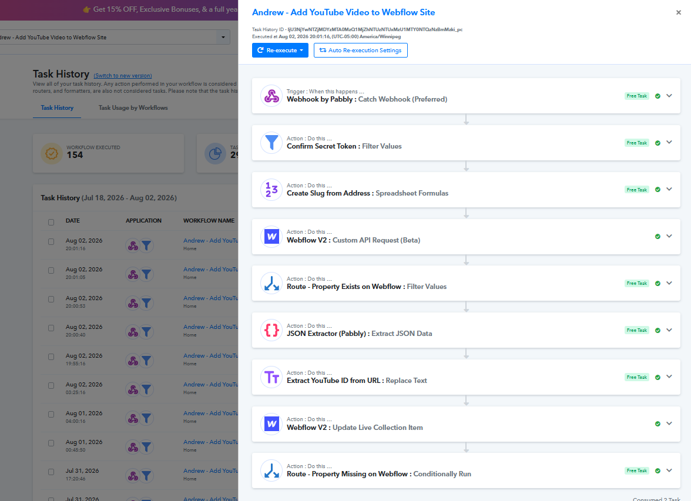Click the APPLICATION column header
The image size is (691, 501).
point(143,221)
